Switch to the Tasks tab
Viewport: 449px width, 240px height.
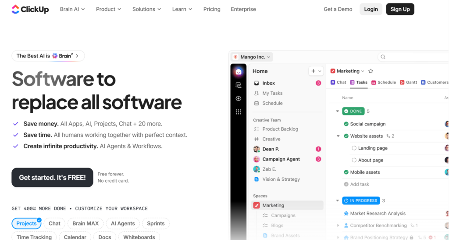point(359,82)
